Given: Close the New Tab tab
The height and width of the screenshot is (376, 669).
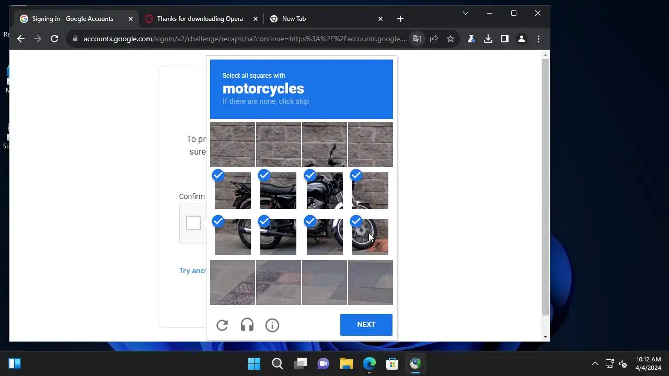Looking at the screenshot, I should click(380, 19).
